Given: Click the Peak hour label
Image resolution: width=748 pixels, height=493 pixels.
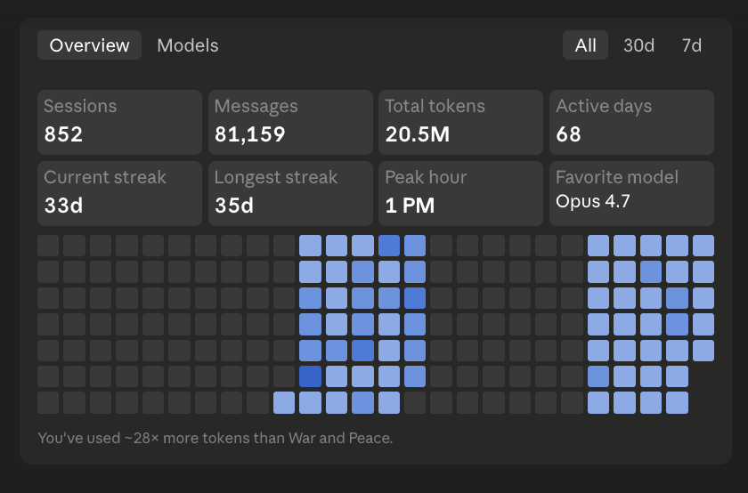Looking at the screenshot, I should [x=426, y=177].
